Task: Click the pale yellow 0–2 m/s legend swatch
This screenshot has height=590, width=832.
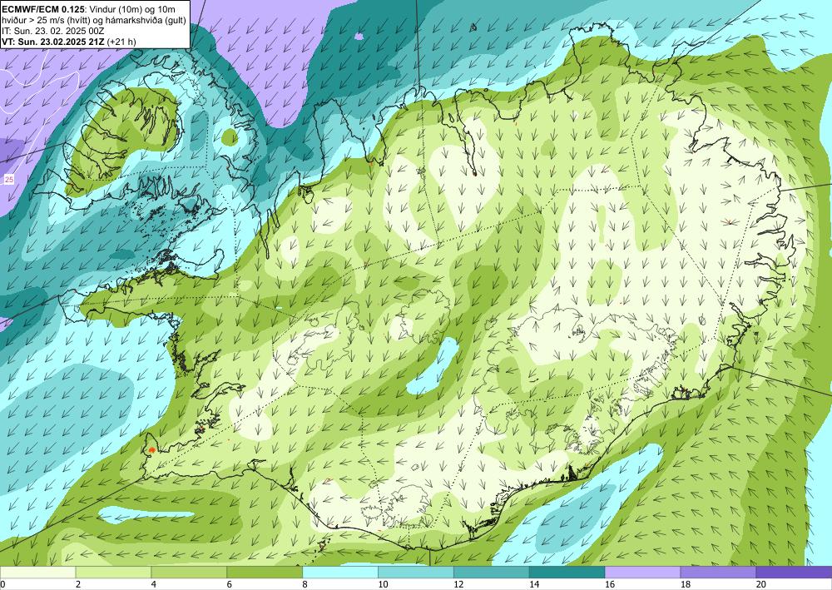Action: click(37, 572)
